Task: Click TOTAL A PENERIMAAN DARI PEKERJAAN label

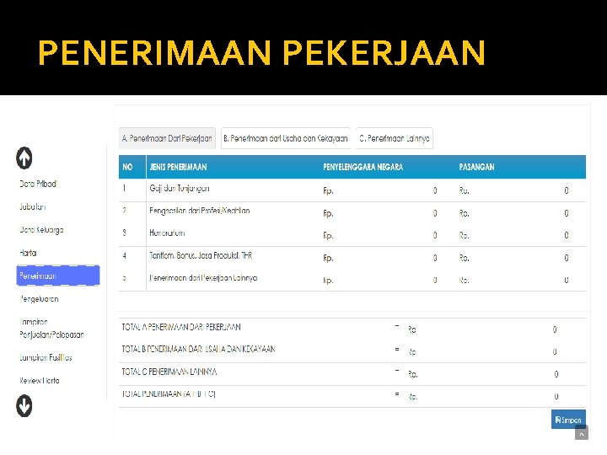Action: [181, 327]
